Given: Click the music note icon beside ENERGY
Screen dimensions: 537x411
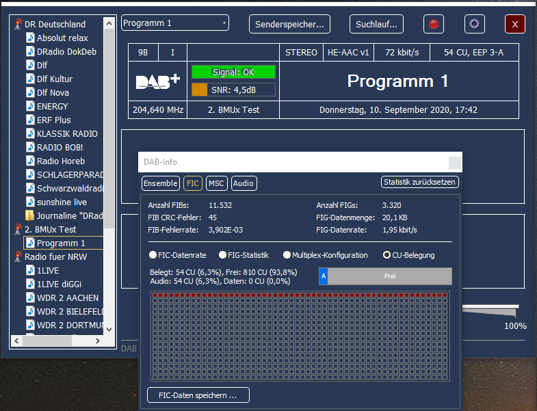Looking at the screenshot, I should point(30,106).
